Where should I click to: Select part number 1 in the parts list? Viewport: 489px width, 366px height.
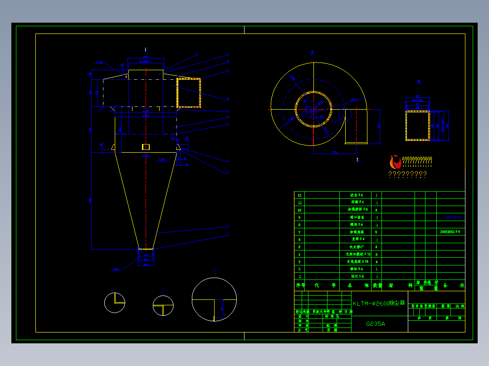tap(300, 277)
